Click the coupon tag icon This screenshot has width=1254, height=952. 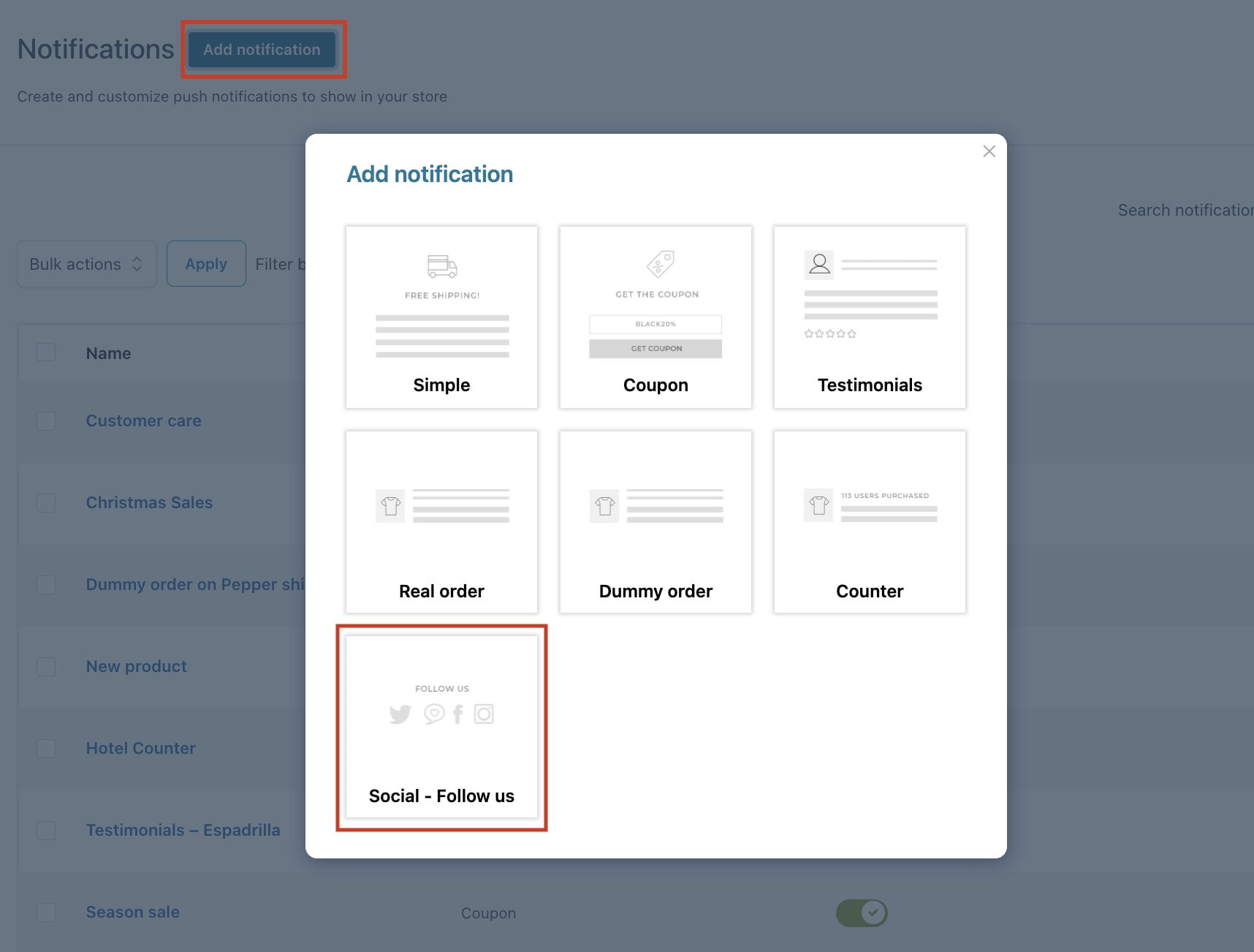(x=661, y=264)
